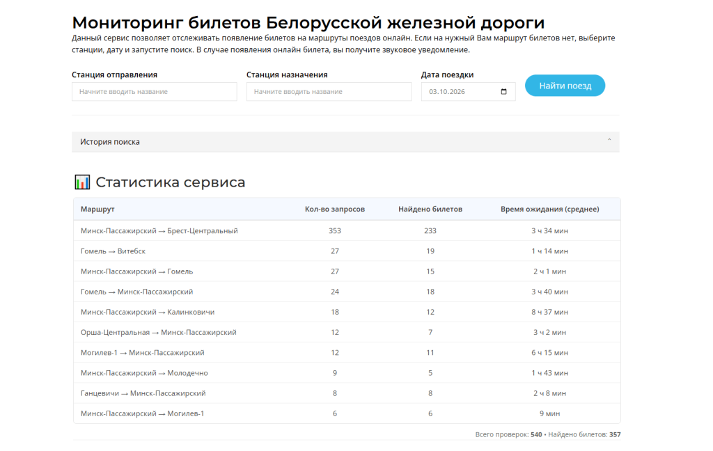Click the bar chart icon beside Статистика сервиса

pyautogui.click(x=82, y=182)
